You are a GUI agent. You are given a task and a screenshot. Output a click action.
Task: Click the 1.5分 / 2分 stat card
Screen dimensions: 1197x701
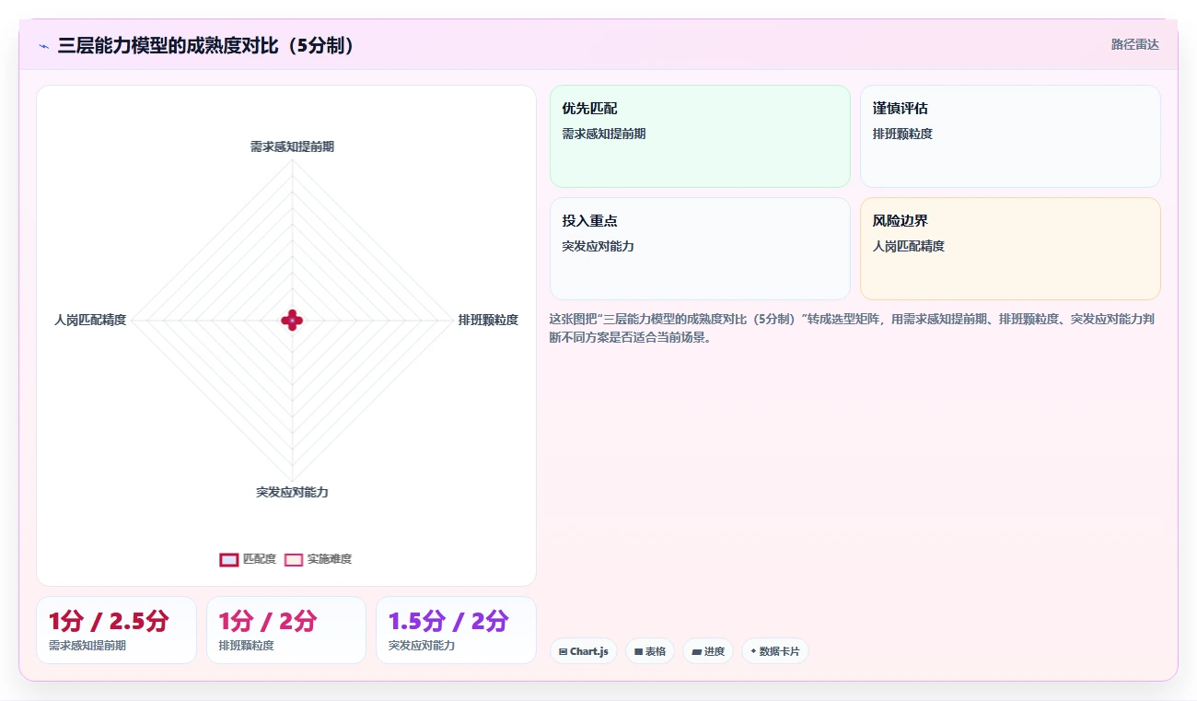click(456, 630)
